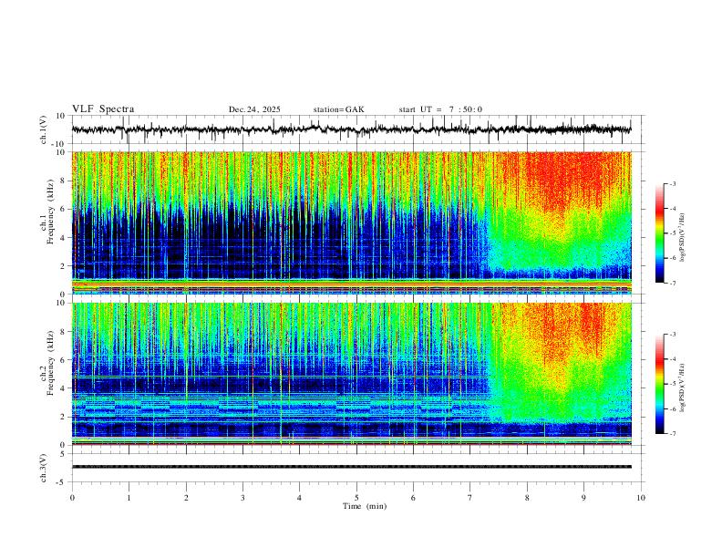The image size is (722, 558).
Task: Click the ch.1 "Frequency (kHz)" axis label
Action: pyautogui.click(x=51, y=212)
